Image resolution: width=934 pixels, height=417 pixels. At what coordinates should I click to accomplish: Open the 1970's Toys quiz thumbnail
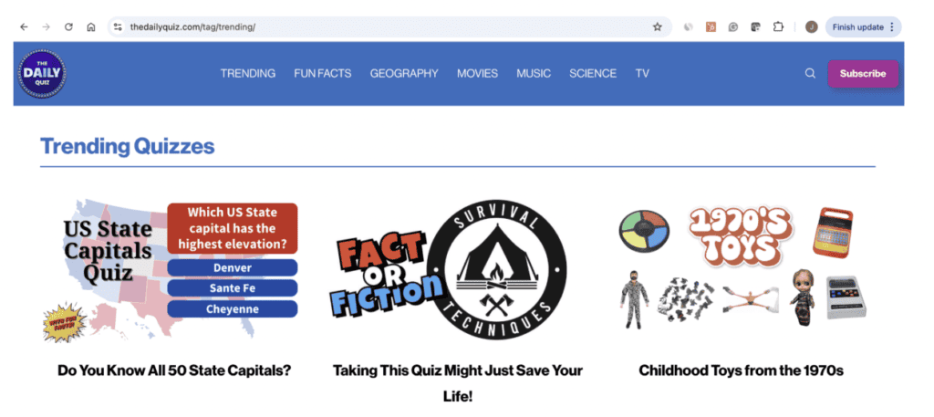[741, 266]
